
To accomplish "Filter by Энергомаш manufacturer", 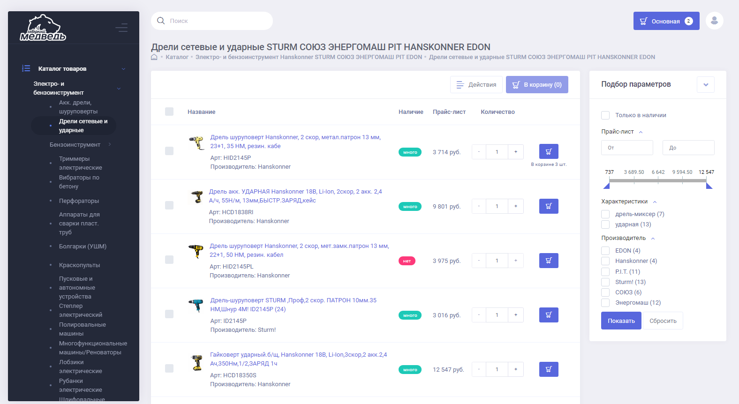I will click(605, 303).
